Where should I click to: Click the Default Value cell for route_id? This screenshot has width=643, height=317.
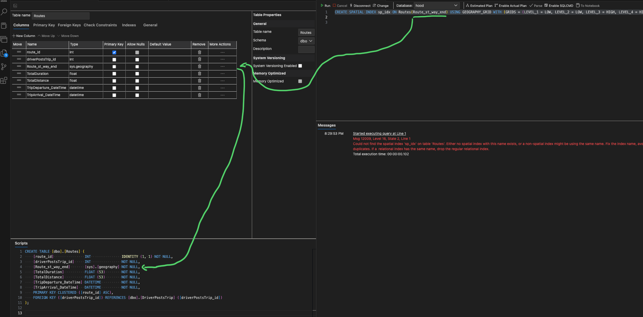coord(170,52)
